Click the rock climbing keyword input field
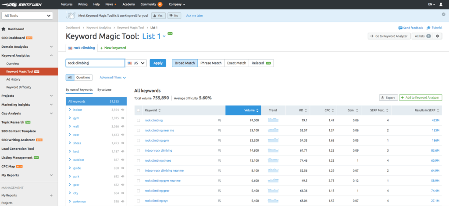This screenshot has height=206, width=449. click(95, 63)
